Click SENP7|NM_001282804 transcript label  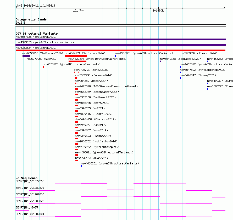(x=30, y=214)
